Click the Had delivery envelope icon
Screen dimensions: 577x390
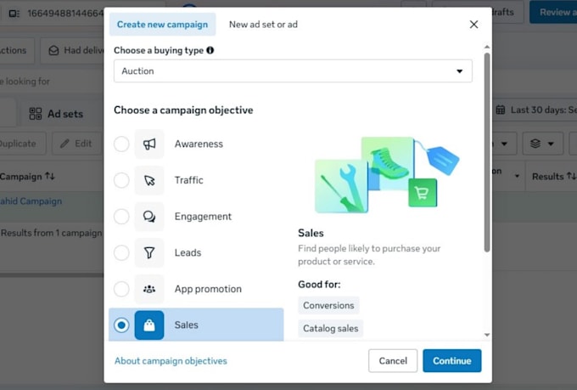point(53,50)
